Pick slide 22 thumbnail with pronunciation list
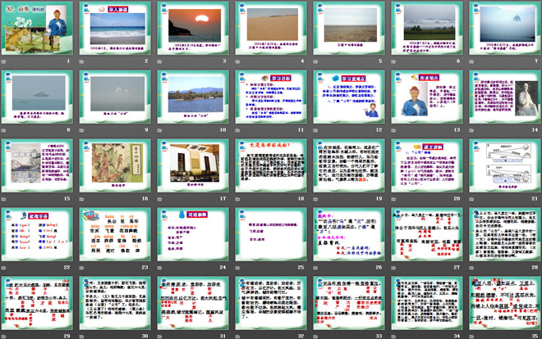542x339 pixels. pyautogui.click(x=37, y=235)
